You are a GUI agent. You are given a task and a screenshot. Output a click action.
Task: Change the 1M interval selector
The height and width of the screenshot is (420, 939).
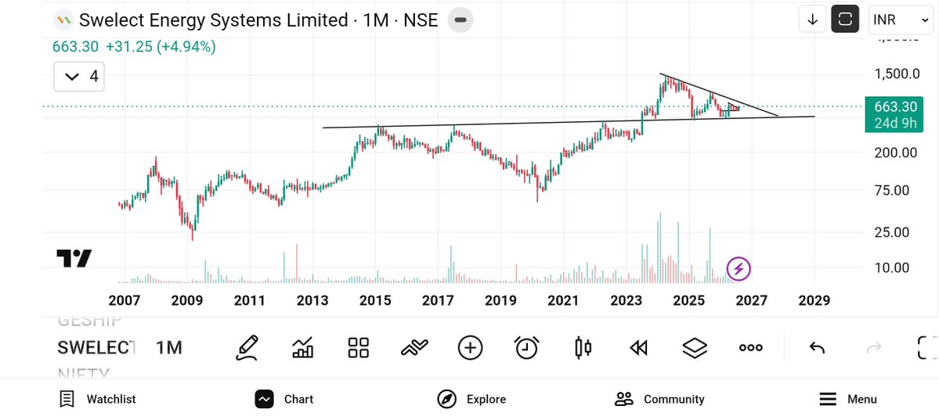[169, 347]
